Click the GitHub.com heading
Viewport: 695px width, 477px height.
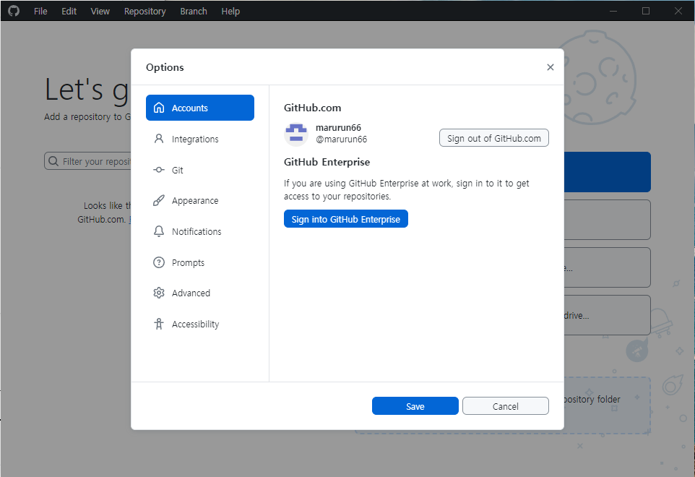point(313,108)
